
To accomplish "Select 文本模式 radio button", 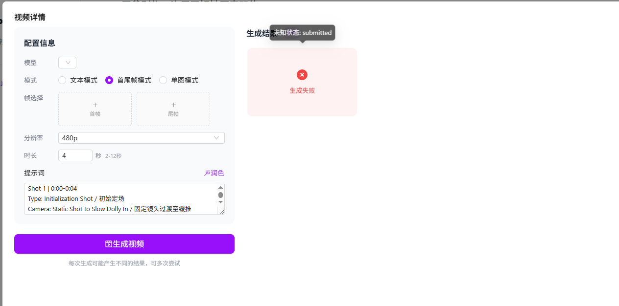I will [62, 80].
